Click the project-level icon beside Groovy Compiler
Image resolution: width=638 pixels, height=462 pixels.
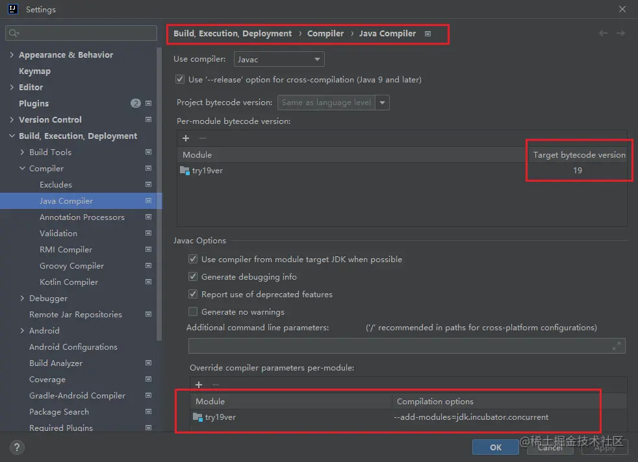click(149, 266)
